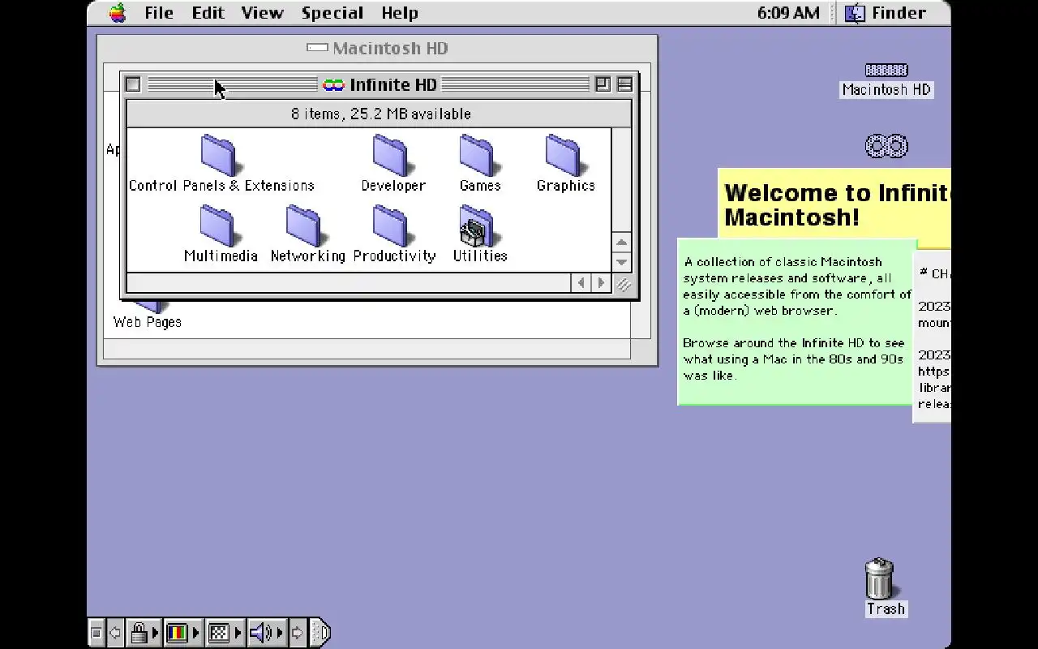Collapse the control strip using its end tab
Image resolution: width=1038 pixels, height=649 pixels.
coord(320,633)
